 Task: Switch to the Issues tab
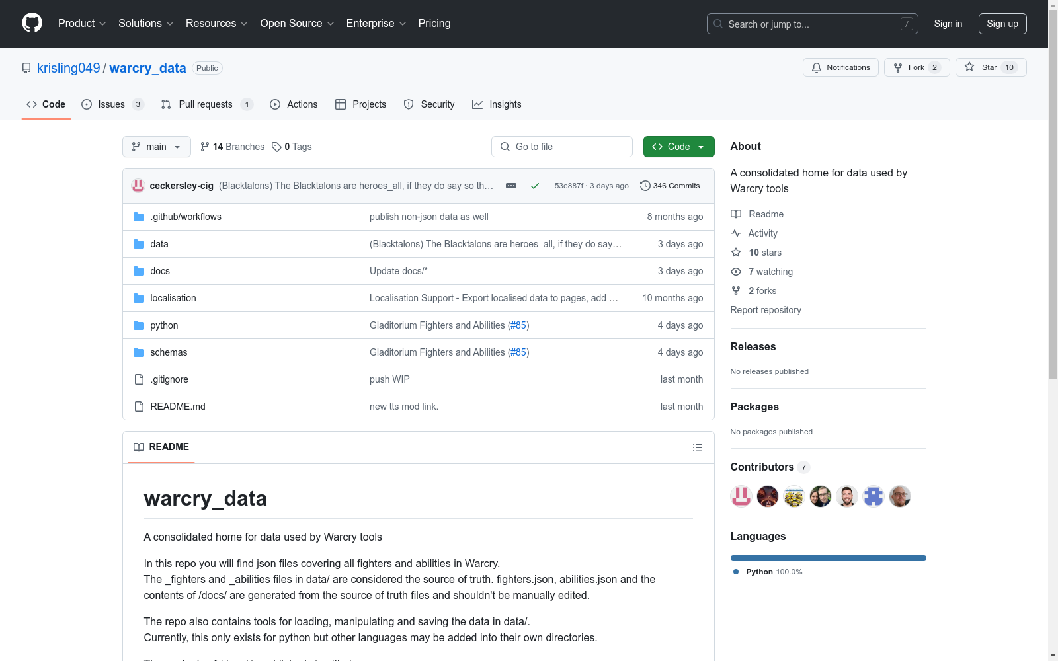112,104
